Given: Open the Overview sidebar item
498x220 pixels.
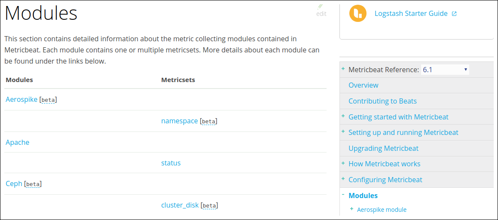Looking at the screenshot, I should click(x=364, y=85).
